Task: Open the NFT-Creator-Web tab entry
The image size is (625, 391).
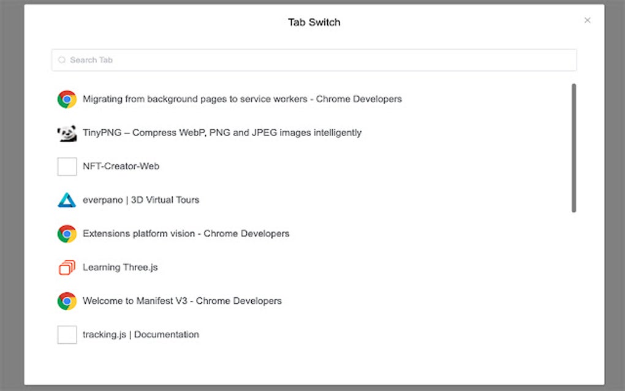Action: pos(121,167)
